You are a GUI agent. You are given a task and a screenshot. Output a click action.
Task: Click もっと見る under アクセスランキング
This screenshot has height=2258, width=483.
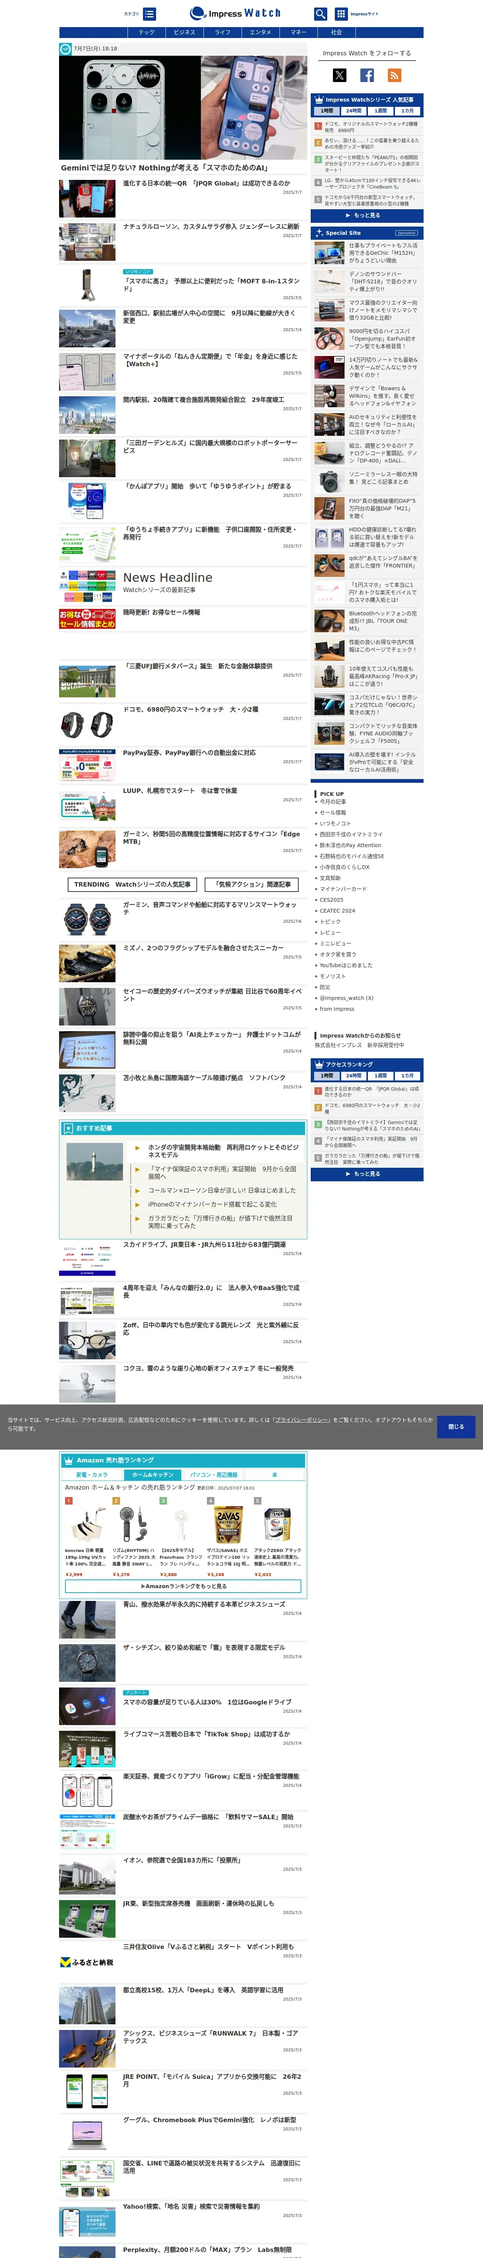(x=367, y=1174)
